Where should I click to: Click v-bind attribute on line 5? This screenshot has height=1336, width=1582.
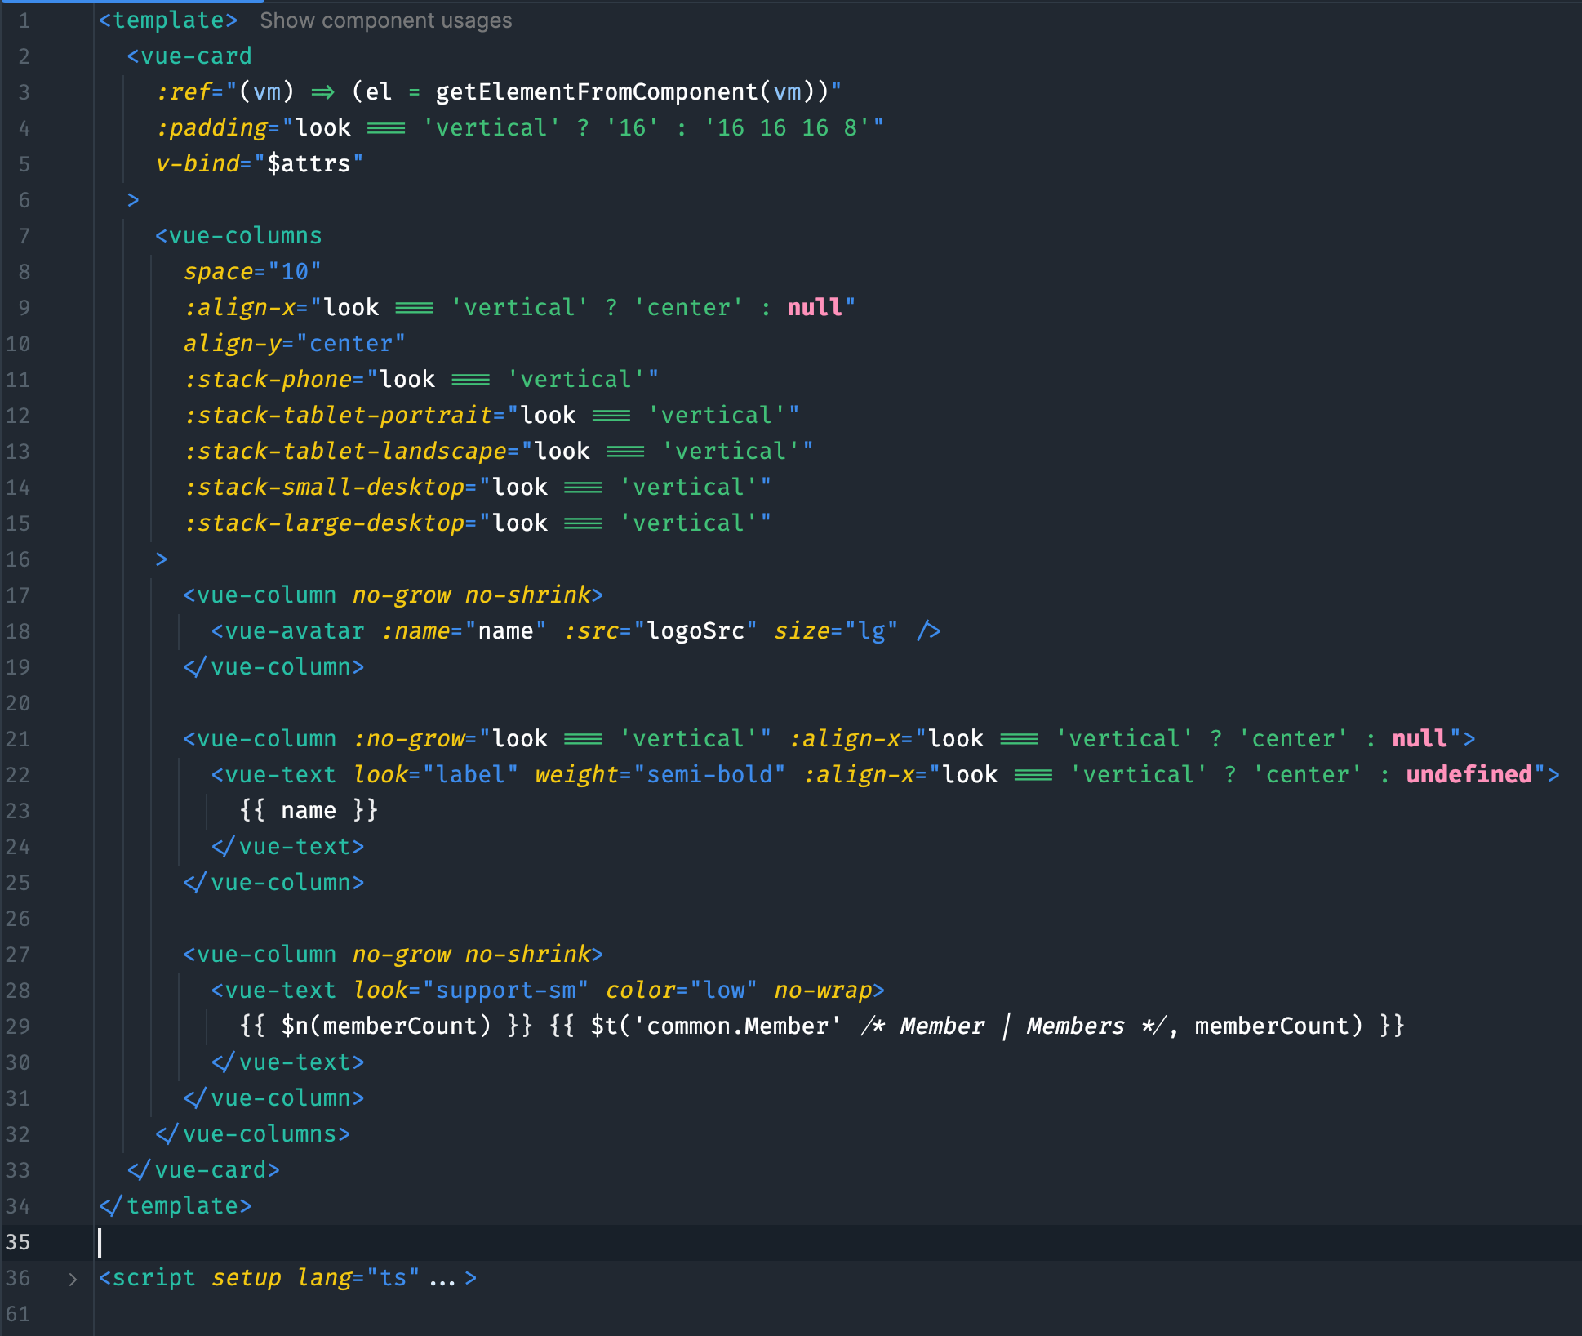coord(197,164)
